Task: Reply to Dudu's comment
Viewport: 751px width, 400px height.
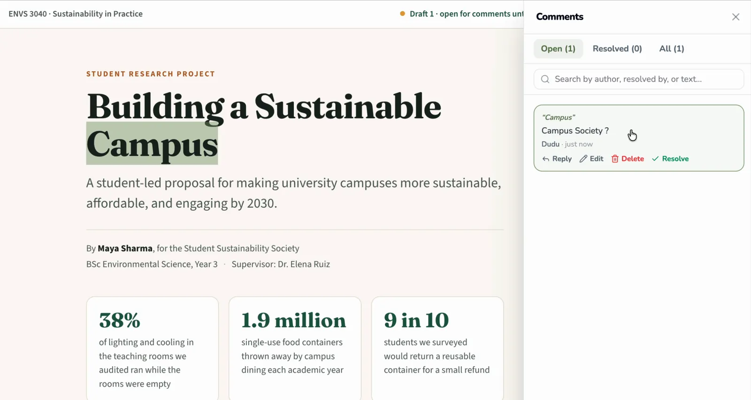Action: [x=557, y=159]
